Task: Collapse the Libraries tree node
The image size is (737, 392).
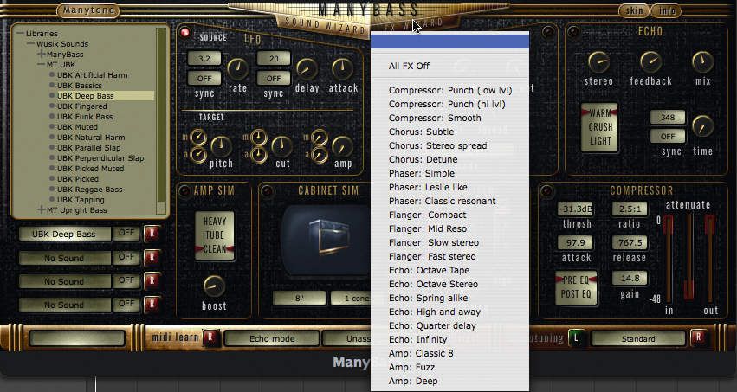Action: pyautogui.click(x=21, y=34)
